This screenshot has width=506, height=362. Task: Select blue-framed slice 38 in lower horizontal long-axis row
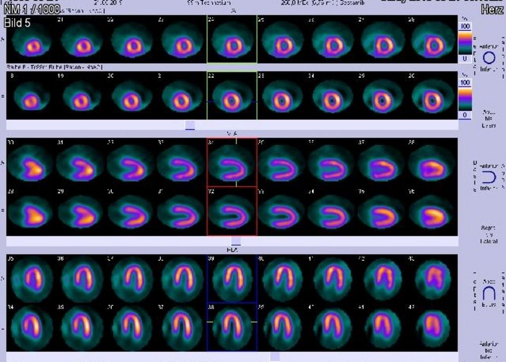[x=232, y=327]
